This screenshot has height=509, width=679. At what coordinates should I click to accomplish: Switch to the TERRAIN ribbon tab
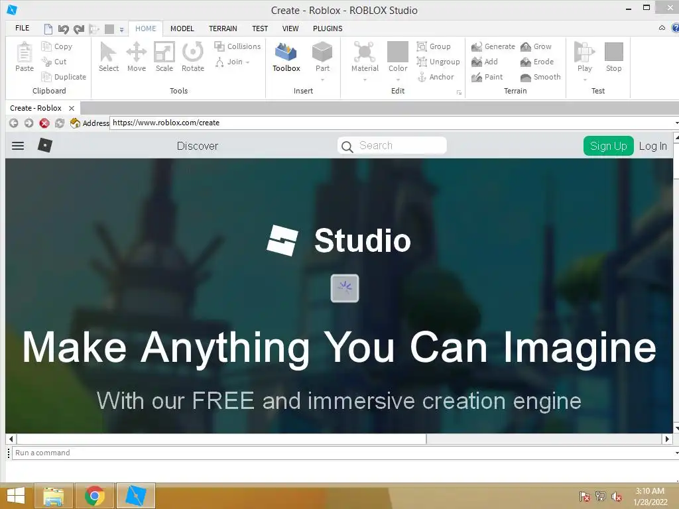pyautogui.click(x=223, y=28)
